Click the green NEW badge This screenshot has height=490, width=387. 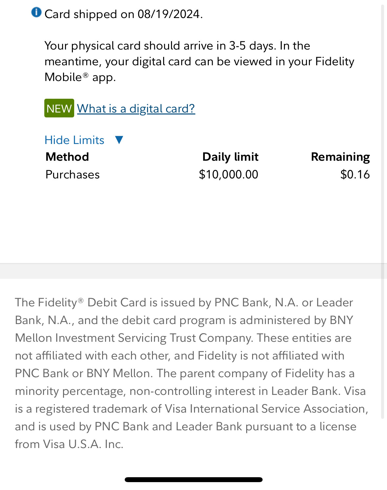59,108
